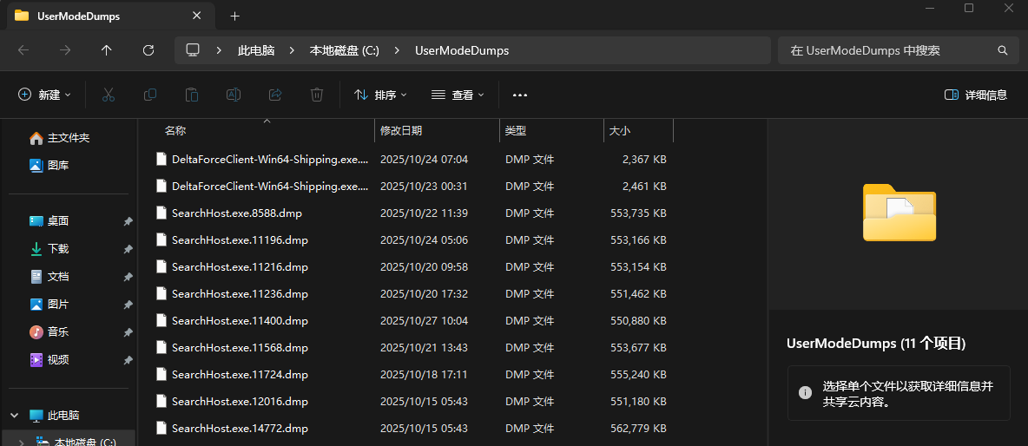The width and height of the screenshot is (1028, 446).
Task: Collapse the 此电脑 tree node
Action: point(15,416)
